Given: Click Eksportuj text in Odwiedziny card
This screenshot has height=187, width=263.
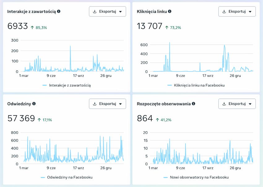Looking at the screenshot, I should (107, 104).
